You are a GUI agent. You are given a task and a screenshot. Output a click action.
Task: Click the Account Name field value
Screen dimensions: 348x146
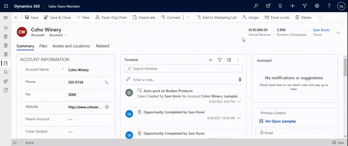pos(78,70)
